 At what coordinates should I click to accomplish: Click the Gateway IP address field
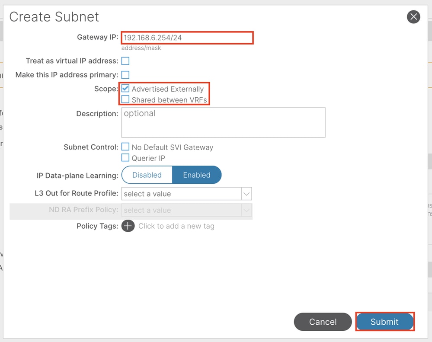(187, 38)
